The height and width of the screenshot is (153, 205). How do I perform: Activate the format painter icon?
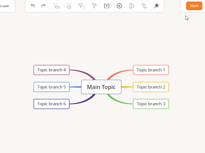[x=94, y=6]
